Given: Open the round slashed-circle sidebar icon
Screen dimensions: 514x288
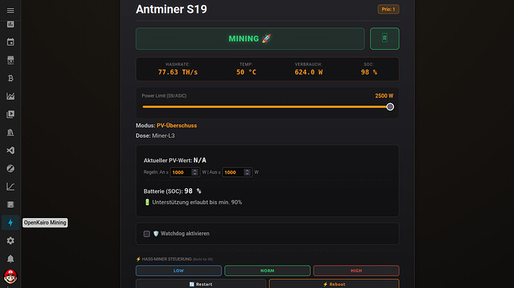Looking at the screenshot, I should 10,168.
